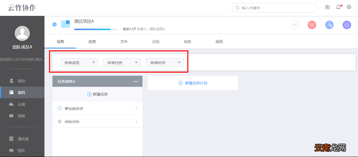
Task: Check the 参加座谈会 task circle
Action: (x=60, y=108)
